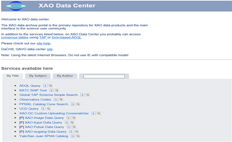The width and height of the screenshot is (232, 142).
Task: Click the services search text field
Action: 104,76
